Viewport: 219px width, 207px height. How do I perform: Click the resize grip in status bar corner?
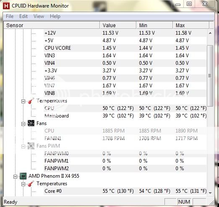tap(211, 202)
